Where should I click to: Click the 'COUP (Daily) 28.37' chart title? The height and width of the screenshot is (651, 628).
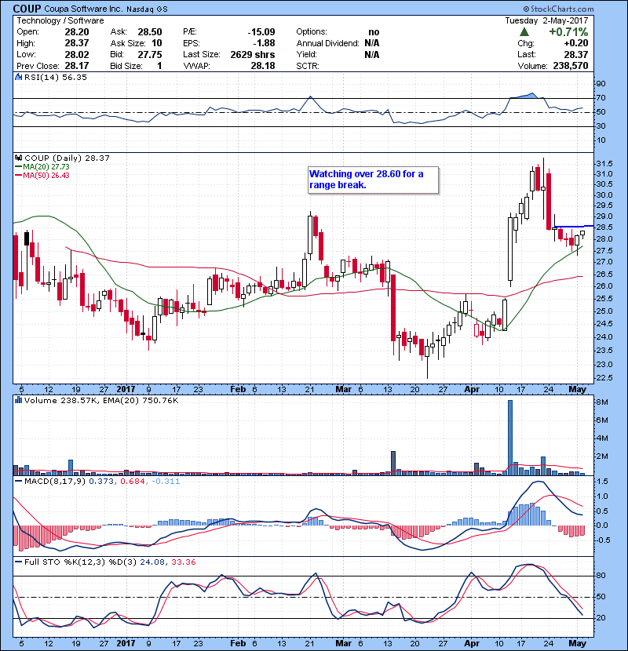click(67, 158)
